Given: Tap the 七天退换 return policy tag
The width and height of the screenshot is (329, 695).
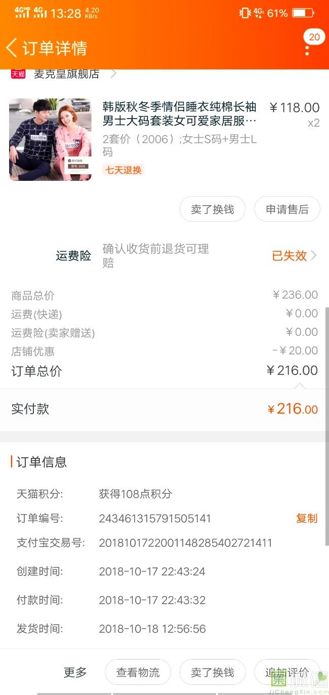Looking at the screenshot, I should click(x=124, y=170).
